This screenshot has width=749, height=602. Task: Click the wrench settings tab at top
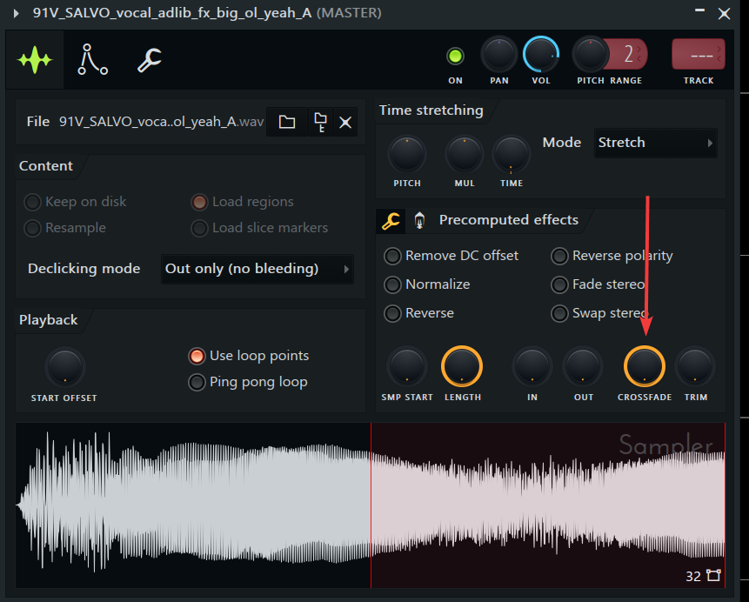pyautogui.click(x=150, y=60)
